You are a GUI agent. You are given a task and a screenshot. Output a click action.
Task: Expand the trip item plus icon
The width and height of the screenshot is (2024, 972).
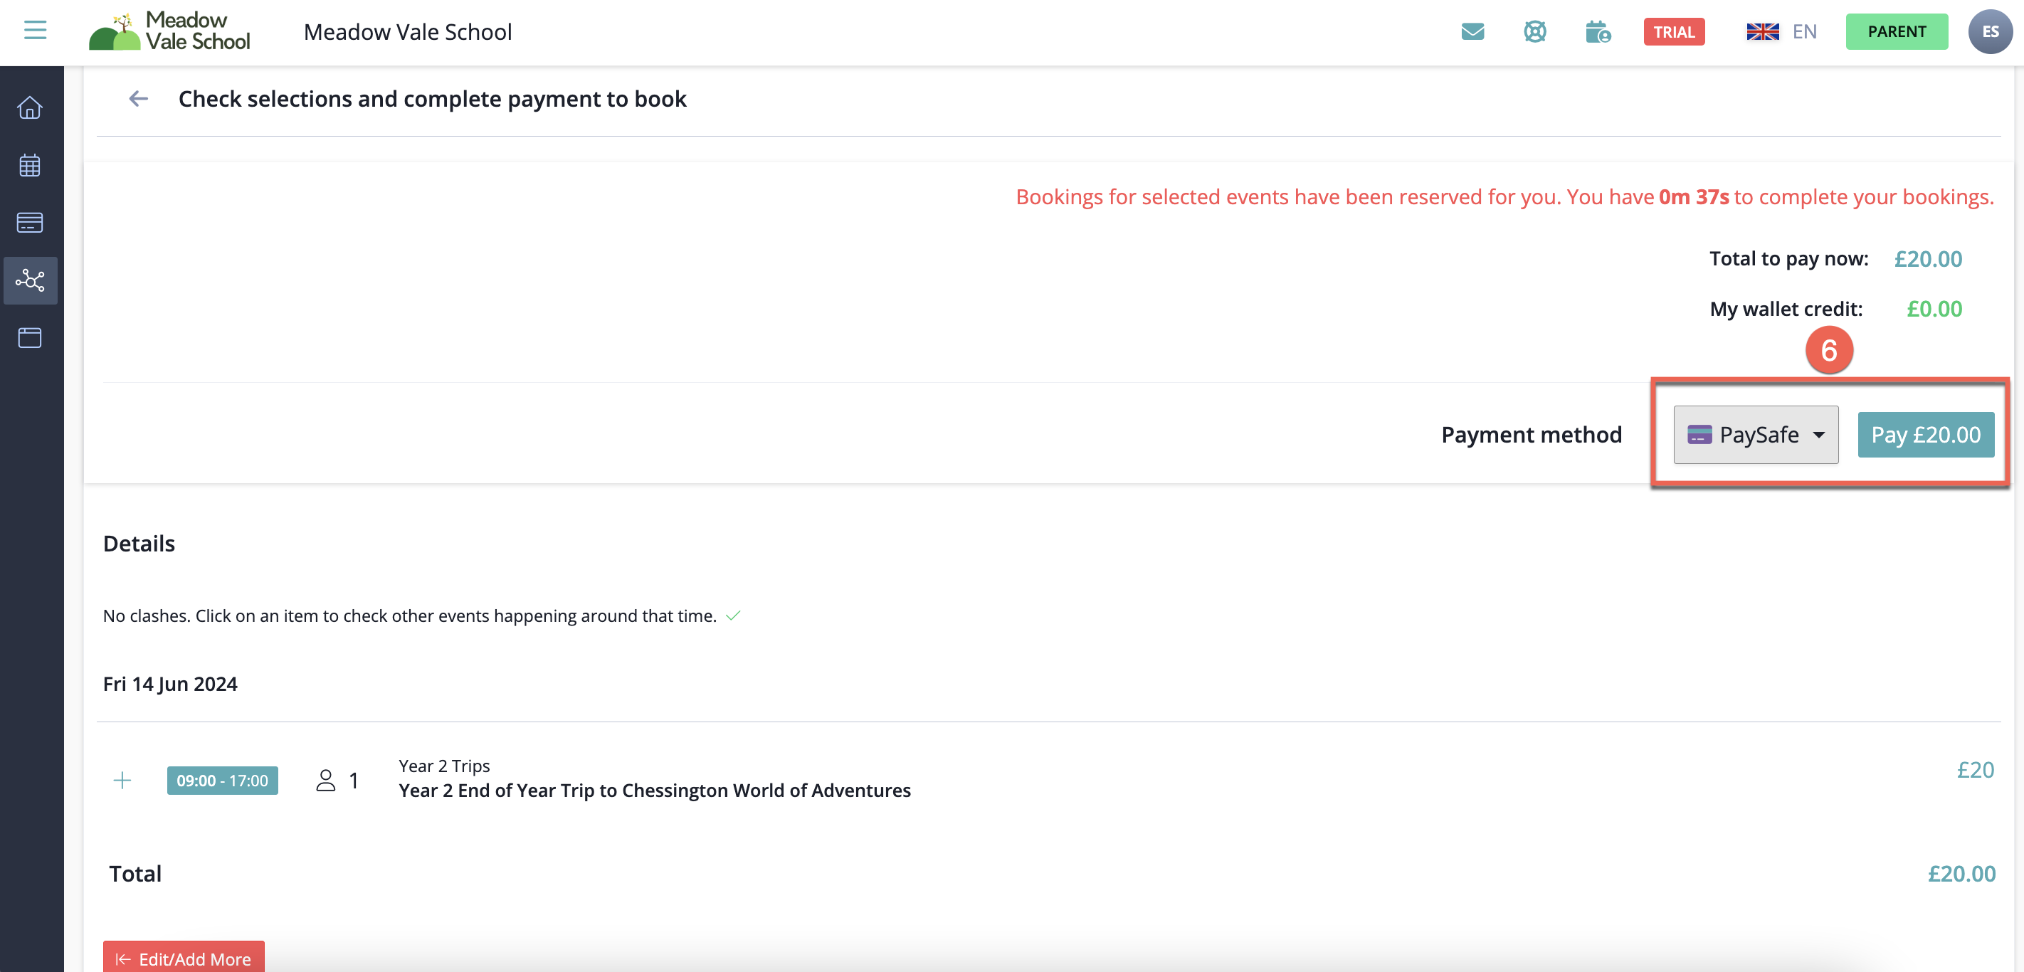pyautogui.click(x=122, y=781)
